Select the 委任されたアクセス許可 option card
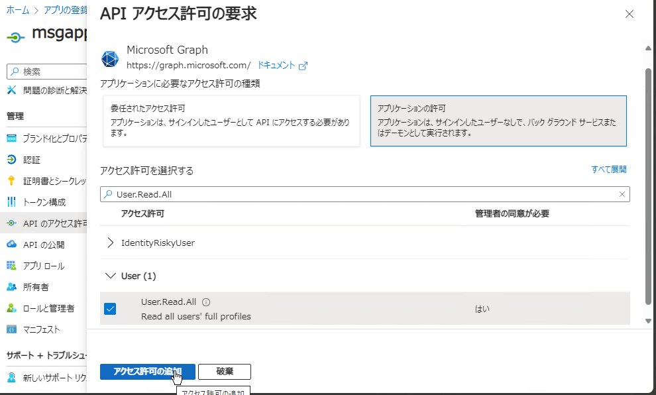This screenshot has height=395, width=656. point(229,120)
